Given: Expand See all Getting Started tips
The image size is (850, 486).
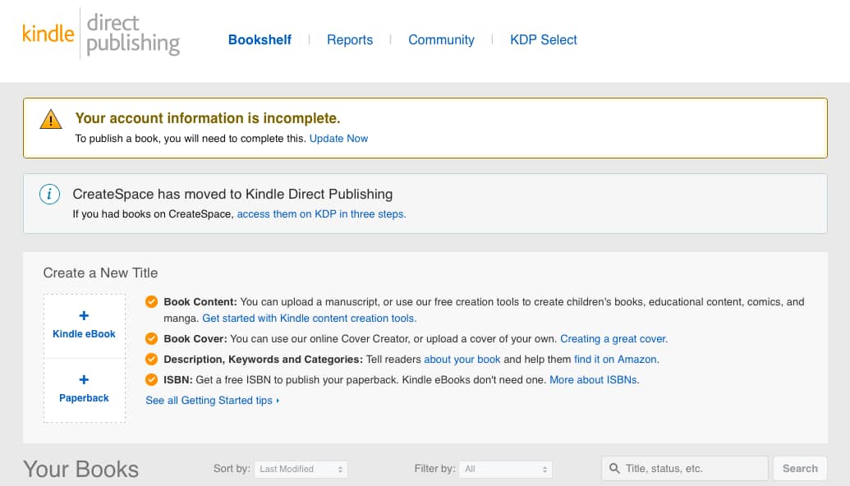Looking at the screenshot, I should click(212, 401).
